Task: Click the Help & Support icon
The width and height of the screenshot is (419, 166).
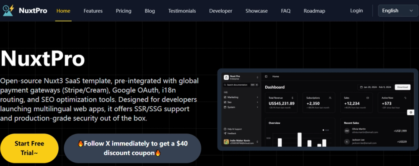Action: pos(225,129)
